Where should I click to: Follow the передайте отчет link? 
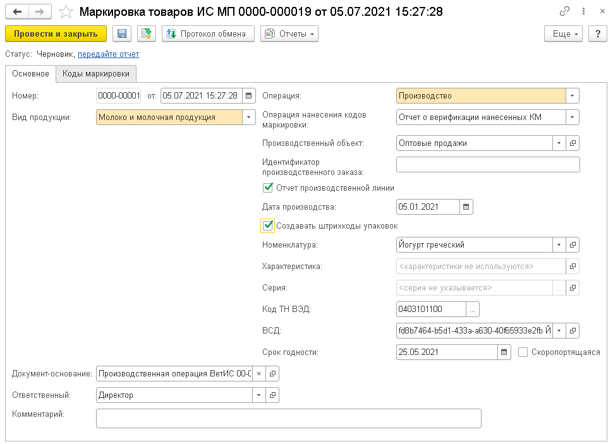(108, 54)
